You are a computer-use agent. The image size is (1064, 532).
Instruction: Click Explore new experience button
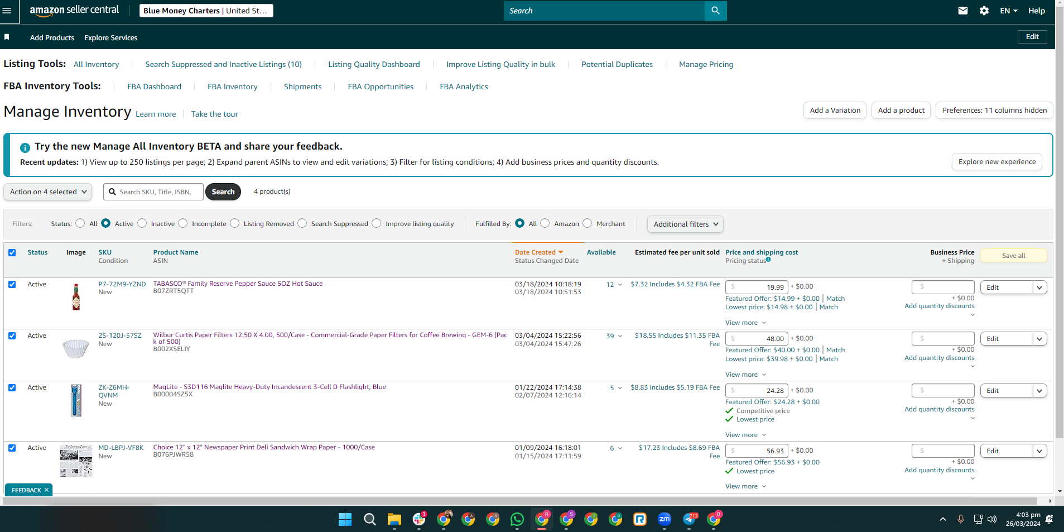[997, 162]
